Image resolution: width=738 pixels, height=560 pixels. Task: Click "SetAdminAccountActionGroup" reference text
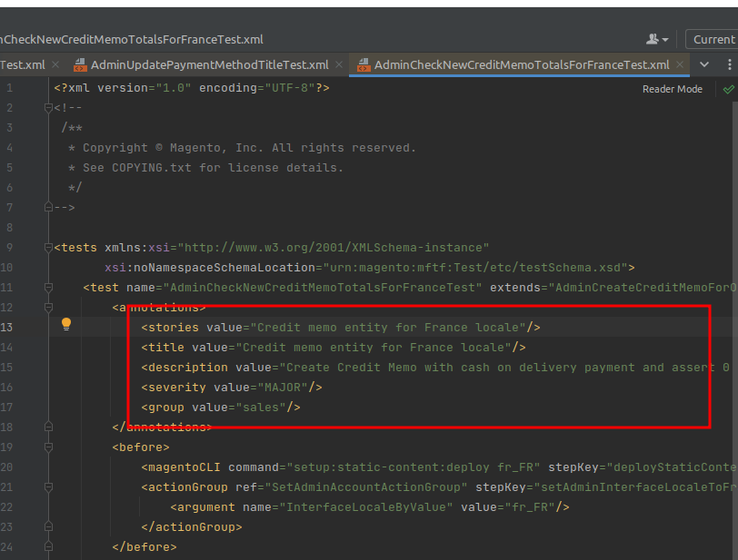click(x=366, y=487)
